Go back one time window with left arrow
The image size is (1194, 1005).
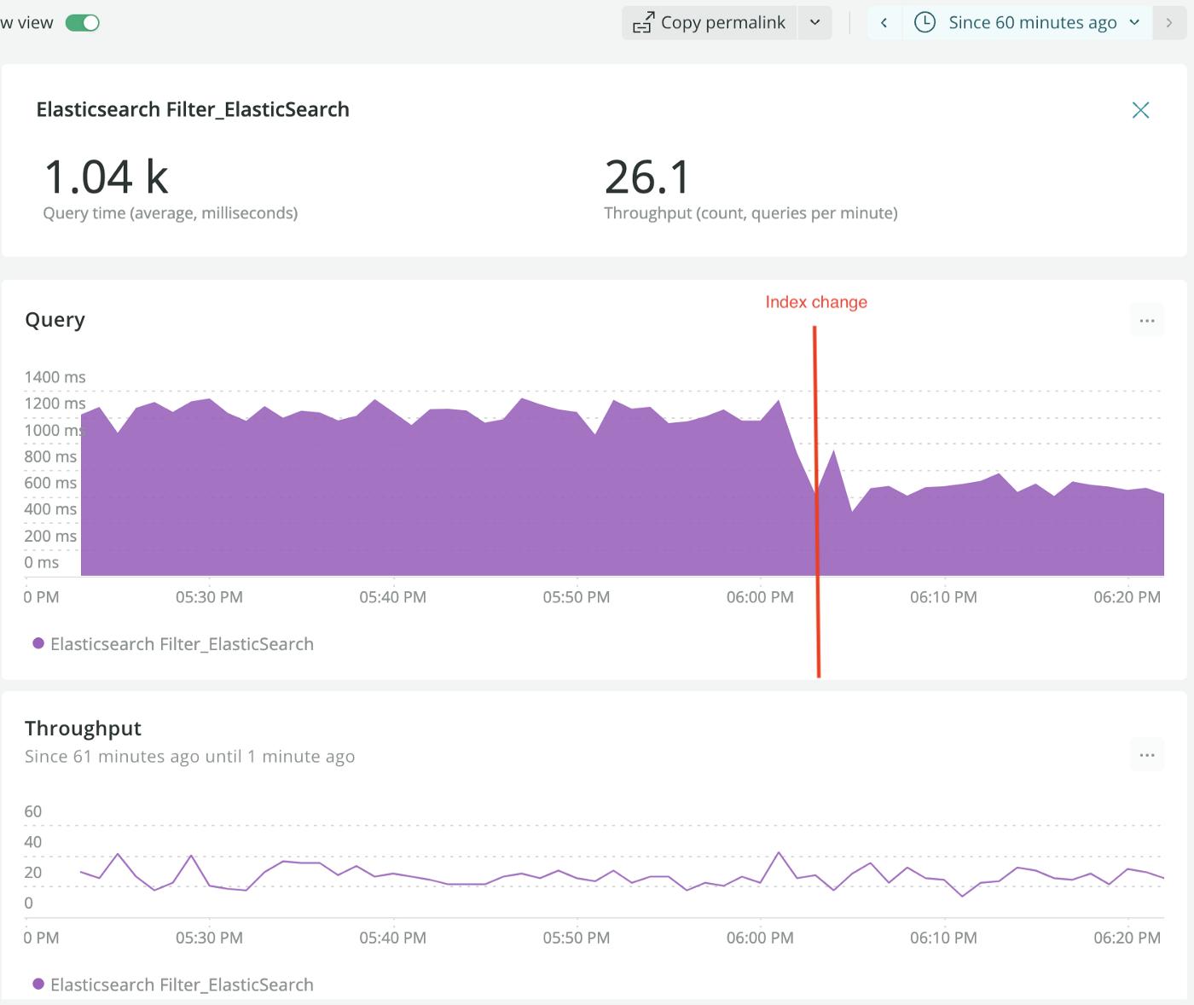[x=884, y=22]
